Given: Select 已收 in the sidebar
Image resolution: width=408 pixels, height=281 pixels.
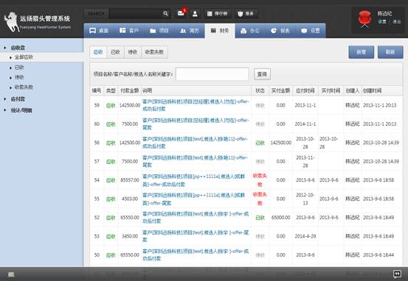Looking at the screenshot, I should [x=19, y=68].
